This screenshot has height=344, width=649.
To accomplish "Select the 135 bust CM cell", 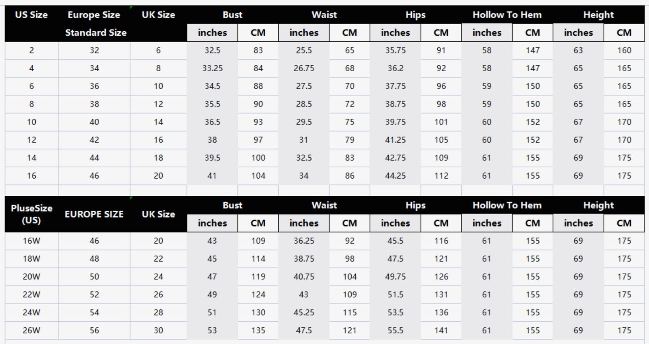I will [258, 331].
